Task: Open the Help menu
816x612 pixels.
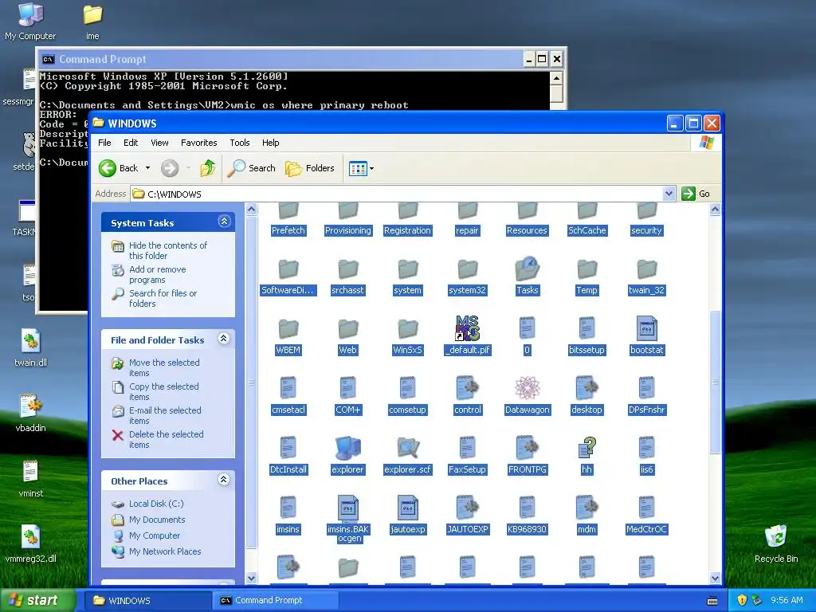Action: click(271, 143)
